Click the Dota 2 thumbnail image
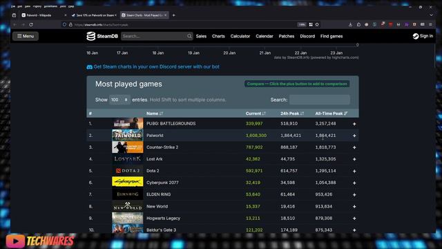 point(127,171)
